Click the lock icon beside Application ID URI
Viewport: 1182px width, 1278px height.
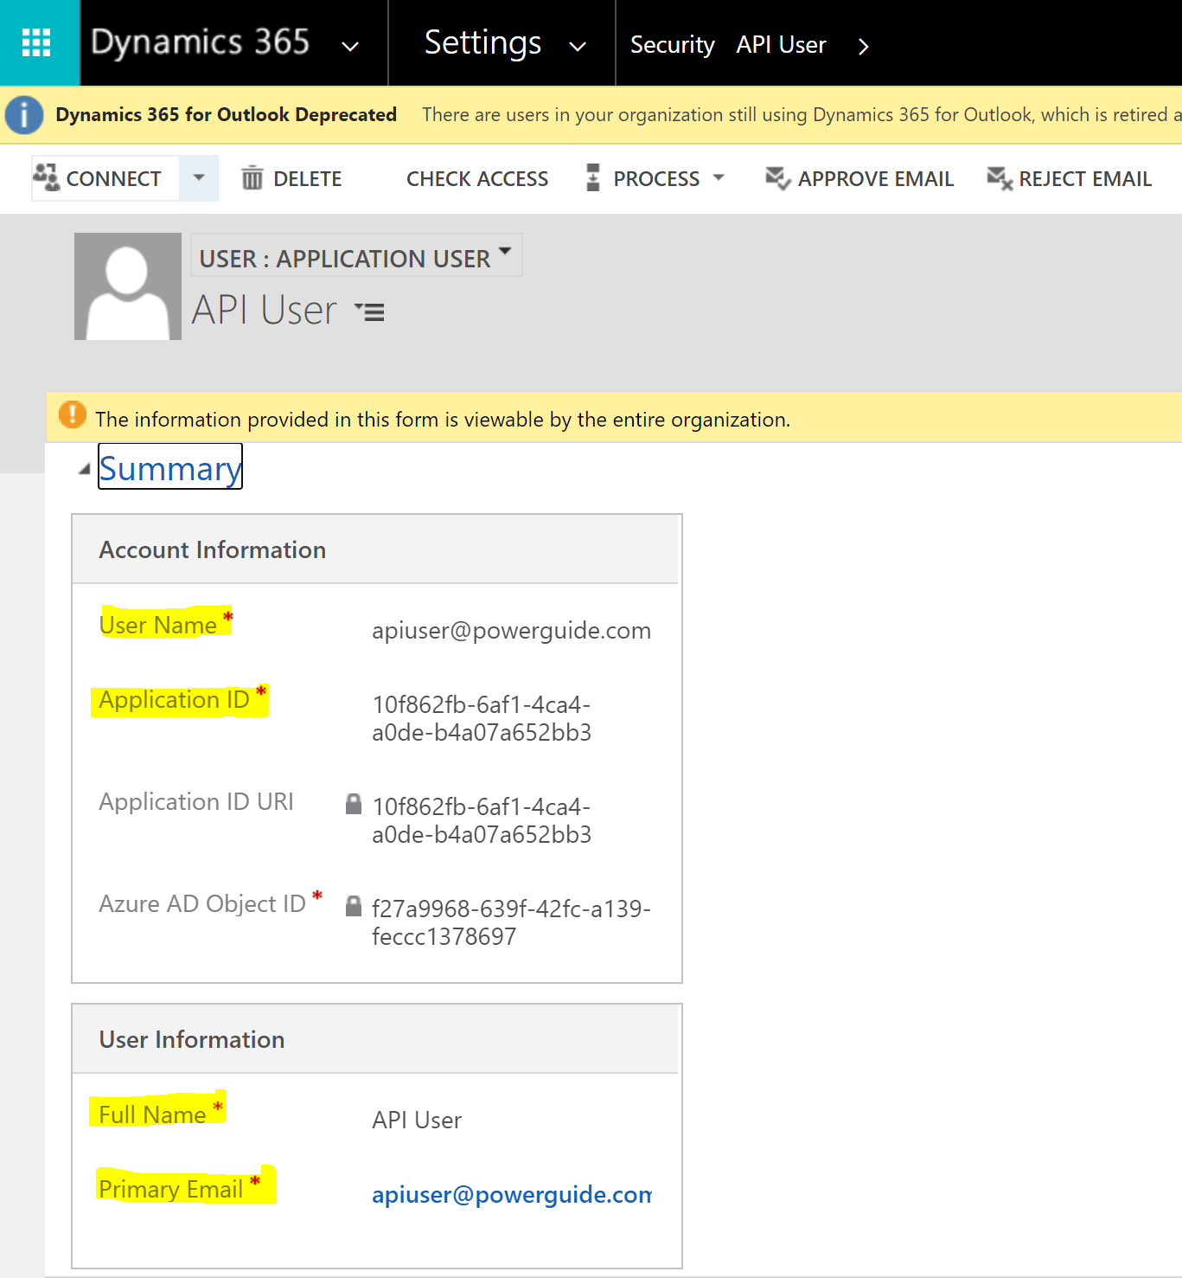click(353, 804)
